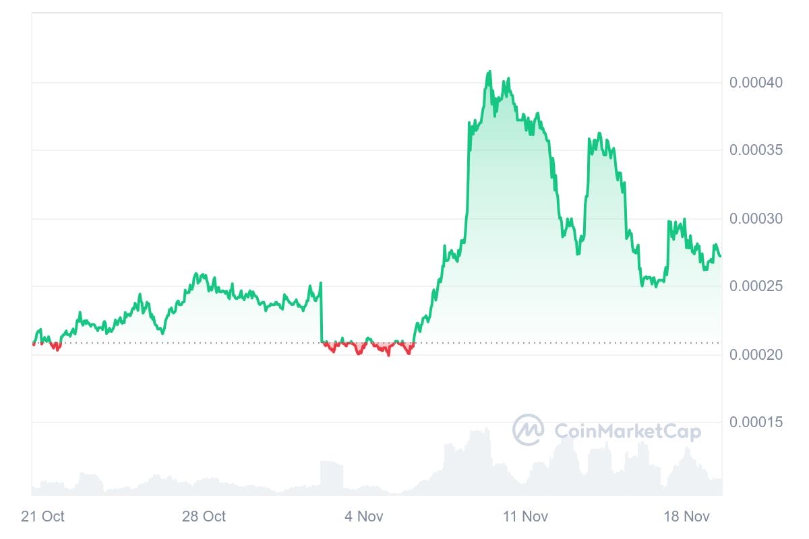Viewport: 809px width, 539px height.
Task: Click the 18 Nov date label
Action: click(687, 517)
